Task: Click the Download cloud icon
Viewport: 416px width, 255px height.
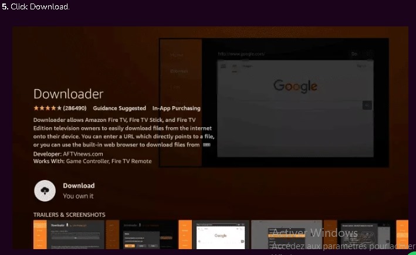Action: pos(45,191)
